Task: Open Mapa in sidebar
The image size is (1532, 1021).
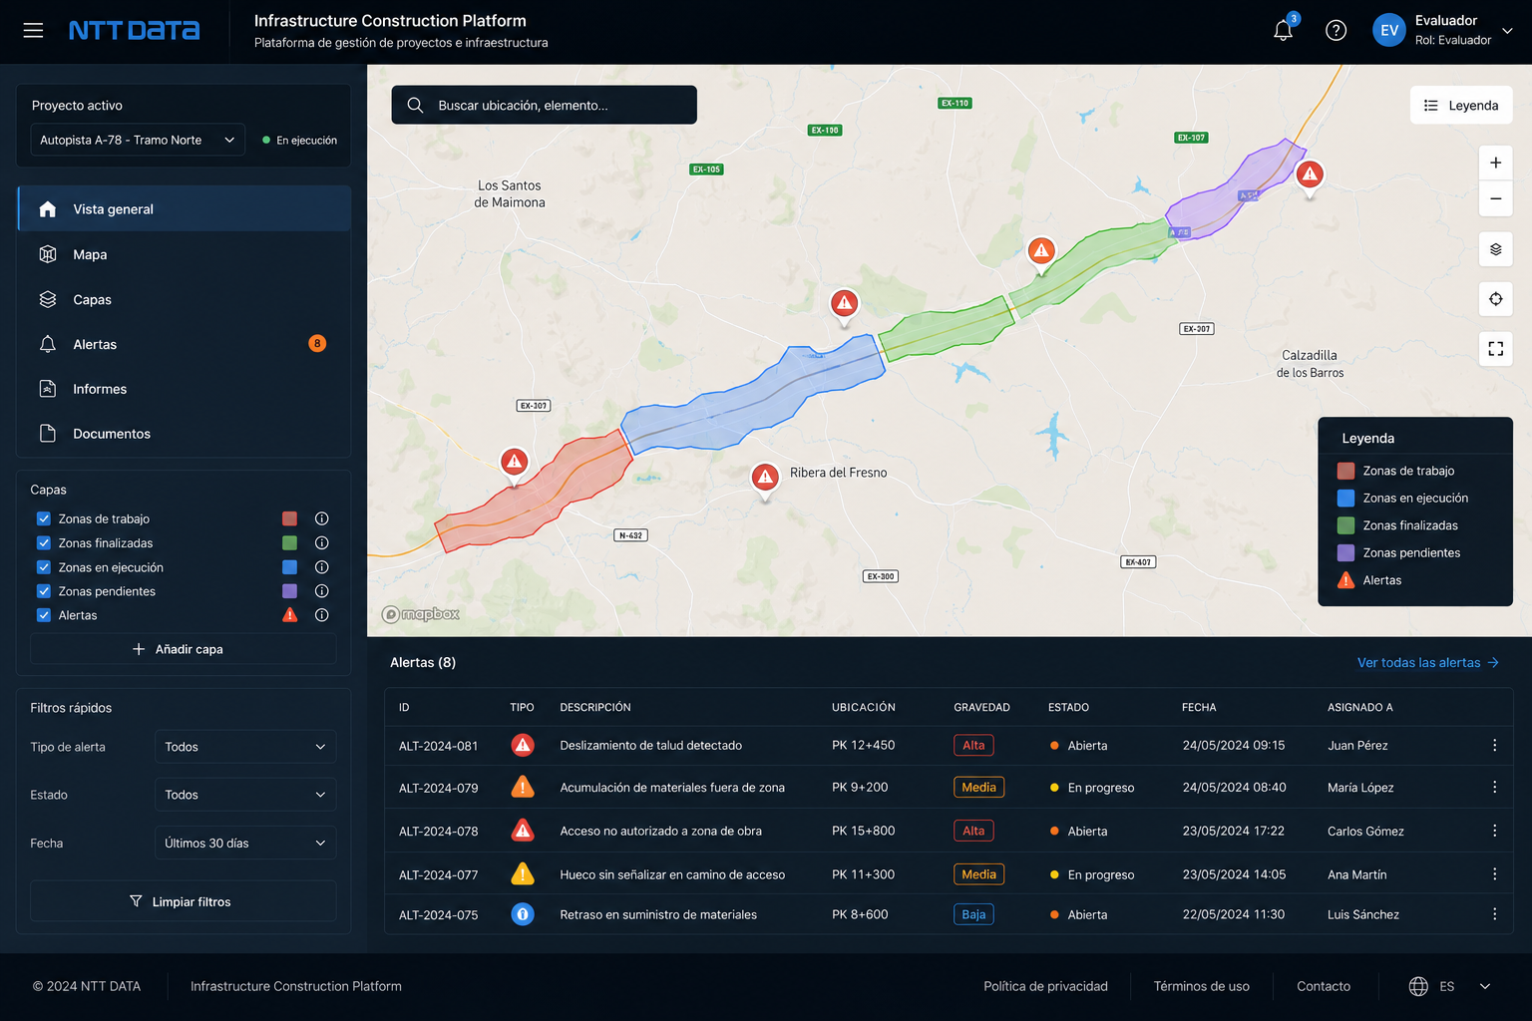Action: click(185, 254)
